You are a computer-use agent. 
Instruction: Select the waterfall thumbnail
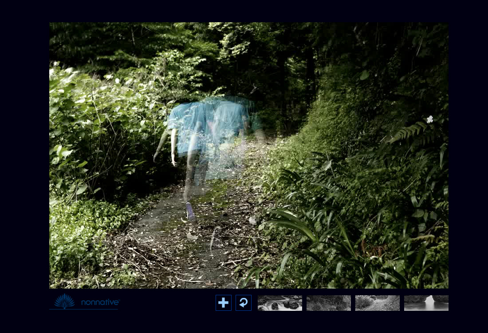426,303
